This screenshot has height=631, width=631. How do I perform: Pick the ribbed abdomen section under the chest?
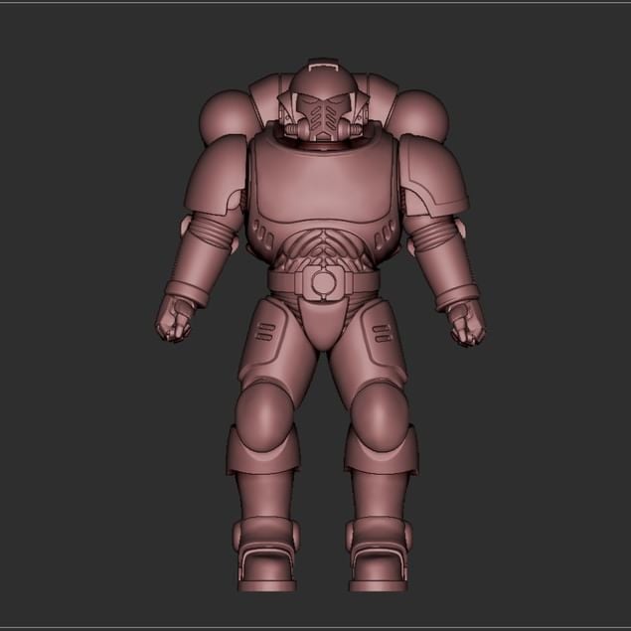(x=323, y=248)
